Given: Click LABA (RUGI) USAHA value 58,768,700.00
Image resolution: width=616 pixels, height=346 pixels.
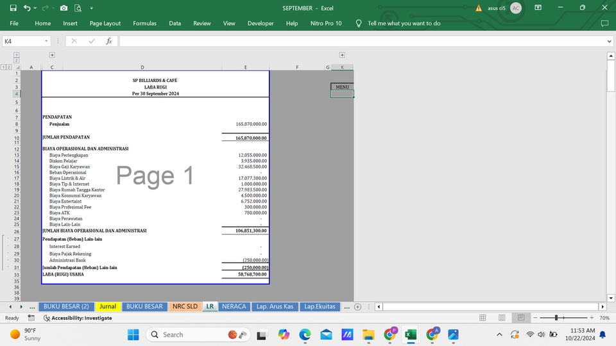Looking at the screenshot, I should [246, 274].
